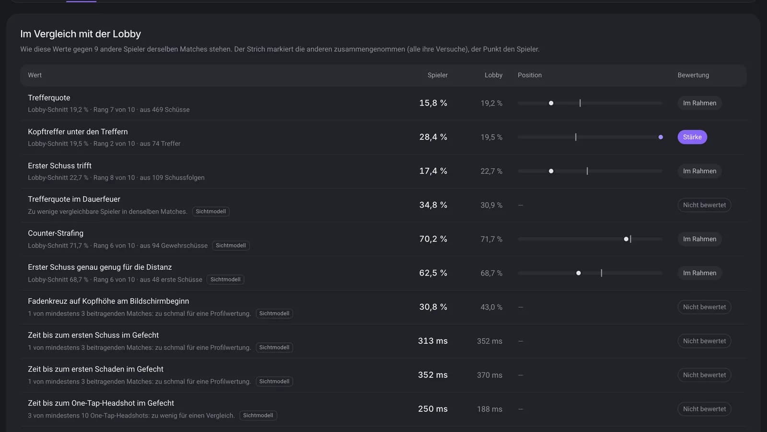Image resolution: width=767 pixels, height=432 pixels.
Task: Click Nicht bewertet badge in ersten Schaden row
Action: [x=704, y=375]
